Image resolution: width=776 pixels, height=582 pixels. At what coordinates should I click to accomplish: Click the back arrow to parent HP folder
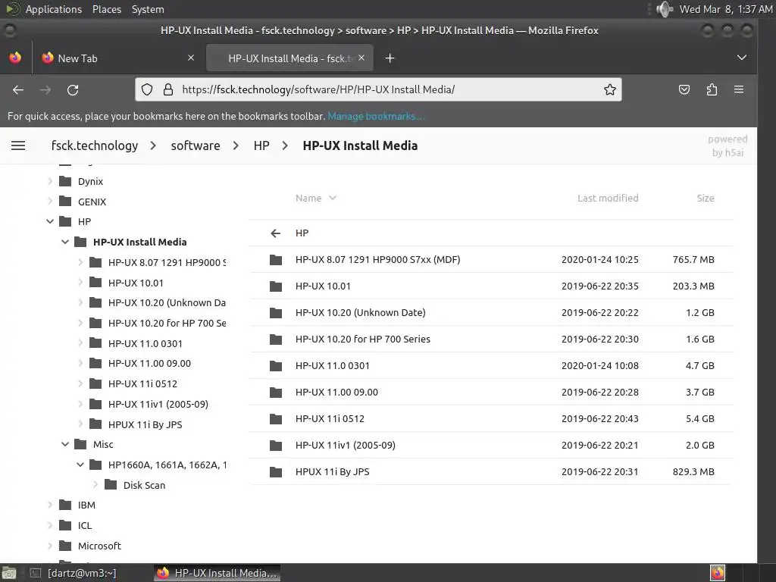(276, 233)
